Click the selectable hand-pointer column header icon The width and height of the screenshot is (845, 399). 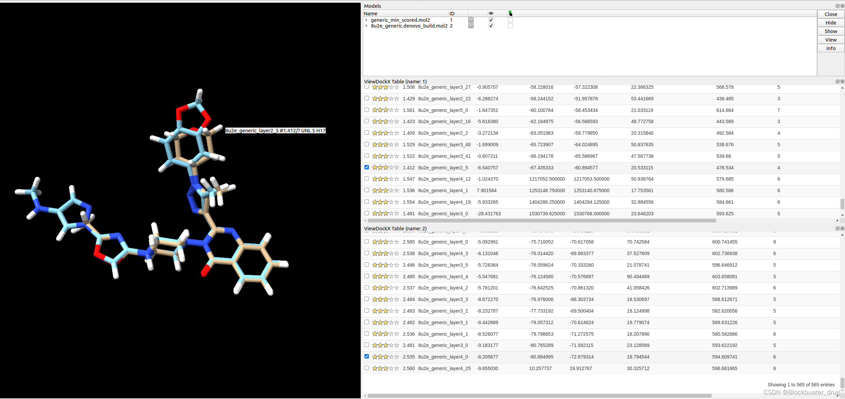510,13
